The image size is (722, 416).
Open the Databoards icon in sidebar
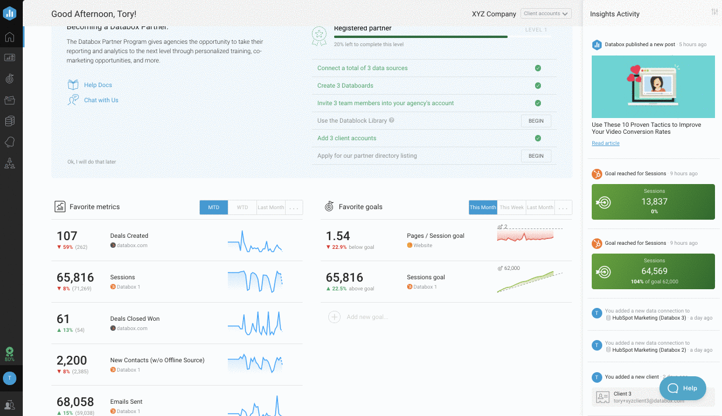tap(9, 57)
